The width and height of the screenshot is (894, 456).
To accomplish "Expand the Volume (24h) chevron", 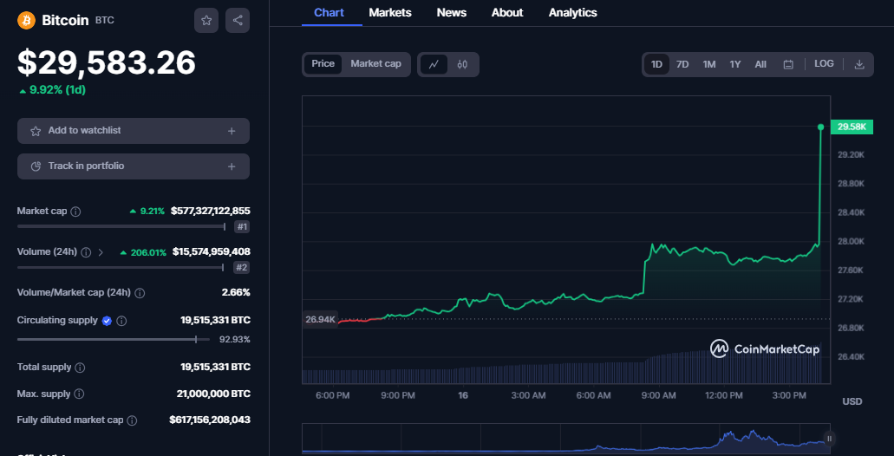I will [101, 252].
